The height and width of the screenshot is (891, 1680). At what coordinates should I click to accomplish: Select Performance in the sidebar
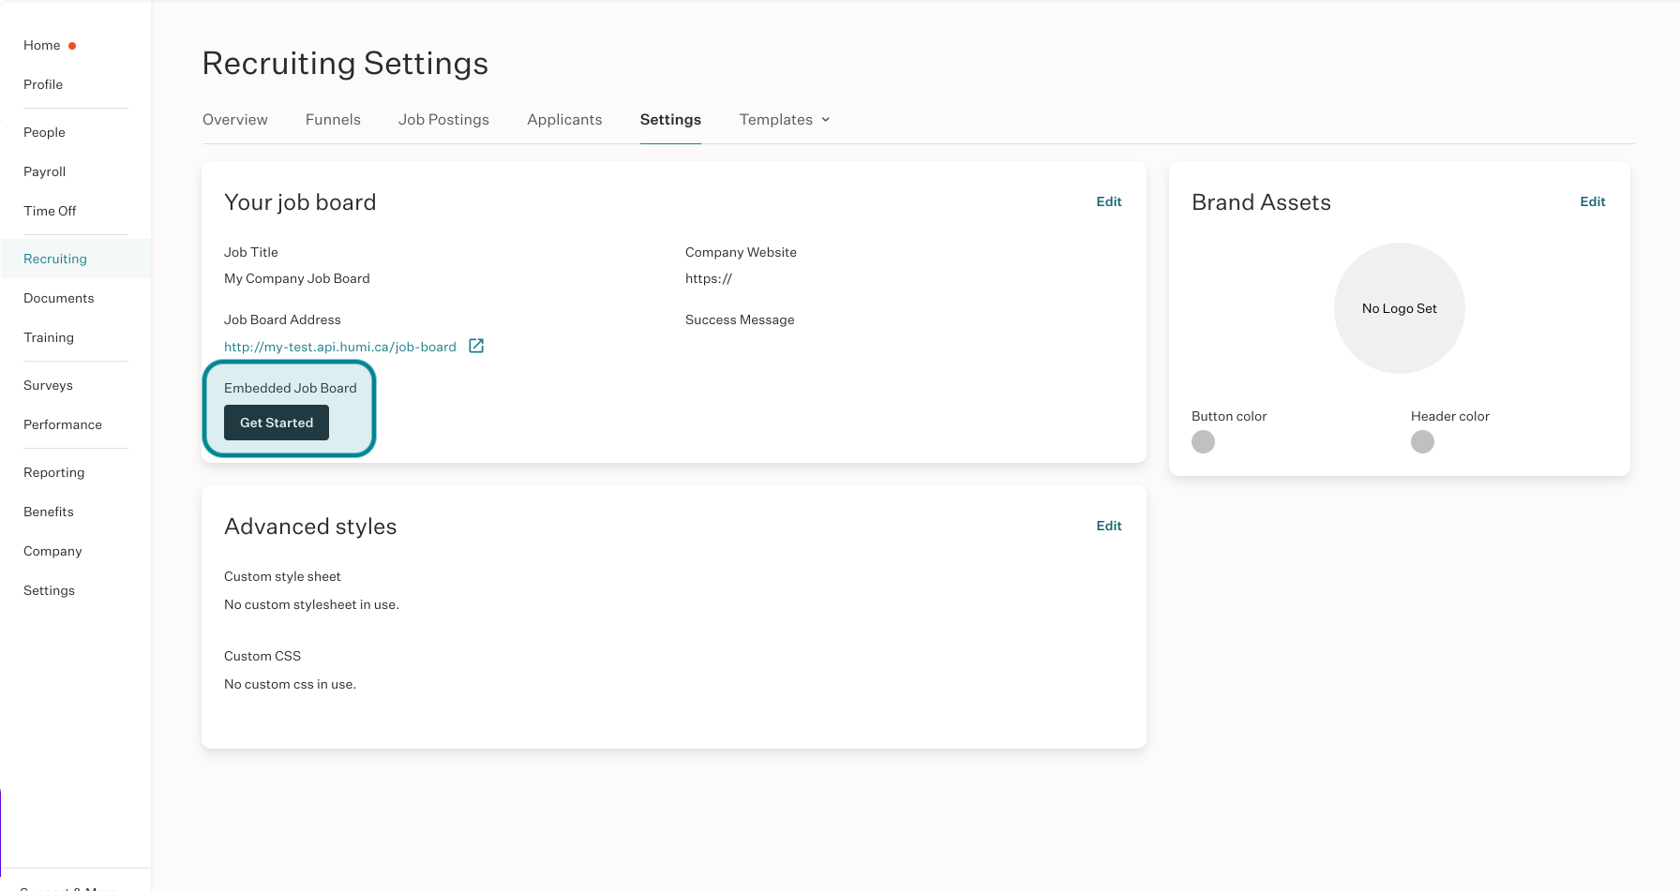point(63,424)
